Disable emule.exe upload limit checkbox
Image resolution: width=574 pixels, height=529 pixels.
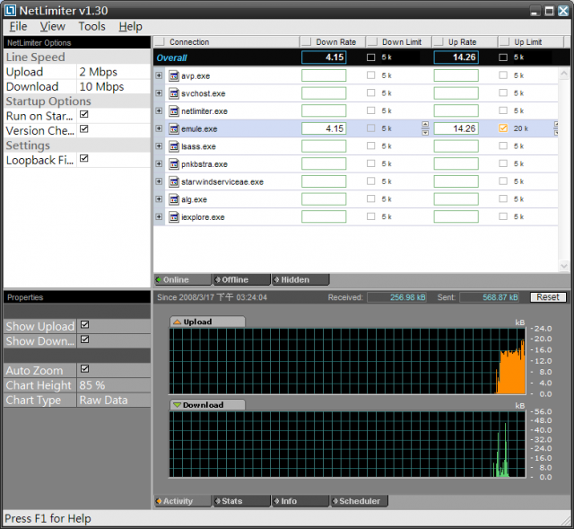coord(503,128)
